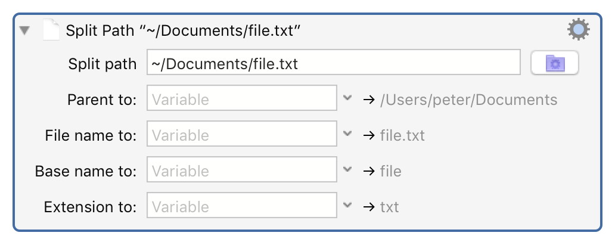Click the document icon beside the action title
Viewport: 615px width, 248px height.
[51, 30]
